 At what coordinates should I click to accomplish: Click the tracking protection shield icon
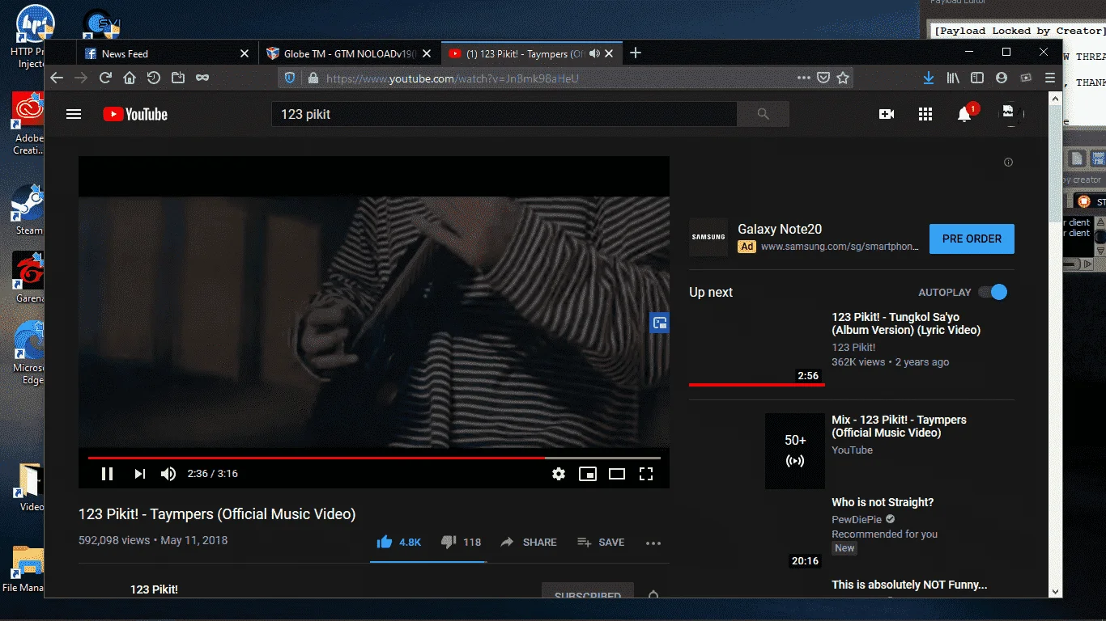tap(291, 78)
